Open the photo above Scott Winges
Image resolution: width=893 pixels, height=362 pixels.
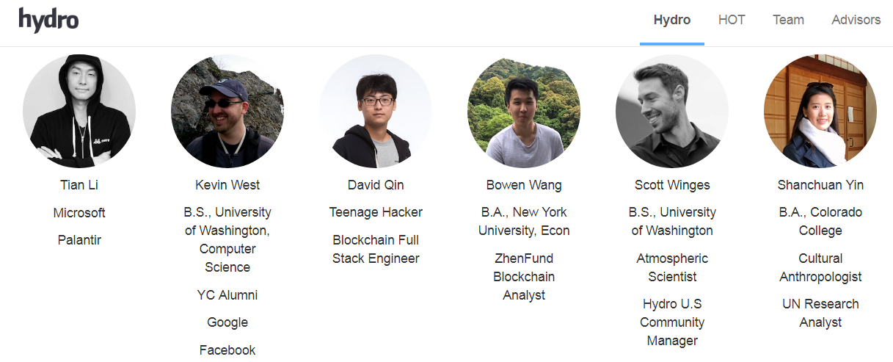(672, 111)
